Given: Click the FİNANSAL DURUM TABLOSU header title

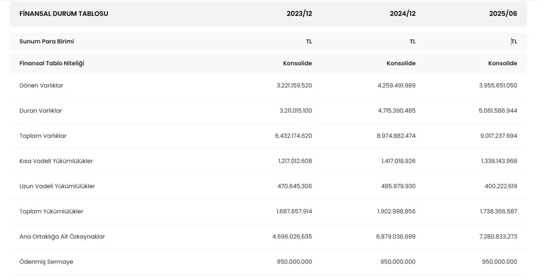Looking at the screenshot, I should point(64,14).
